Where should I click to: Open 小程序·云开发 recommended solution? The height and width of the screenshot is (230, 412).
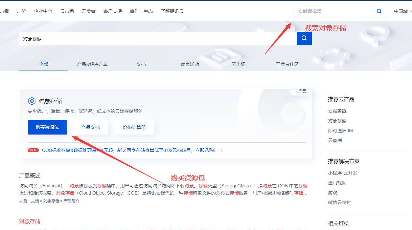(343, 173)
